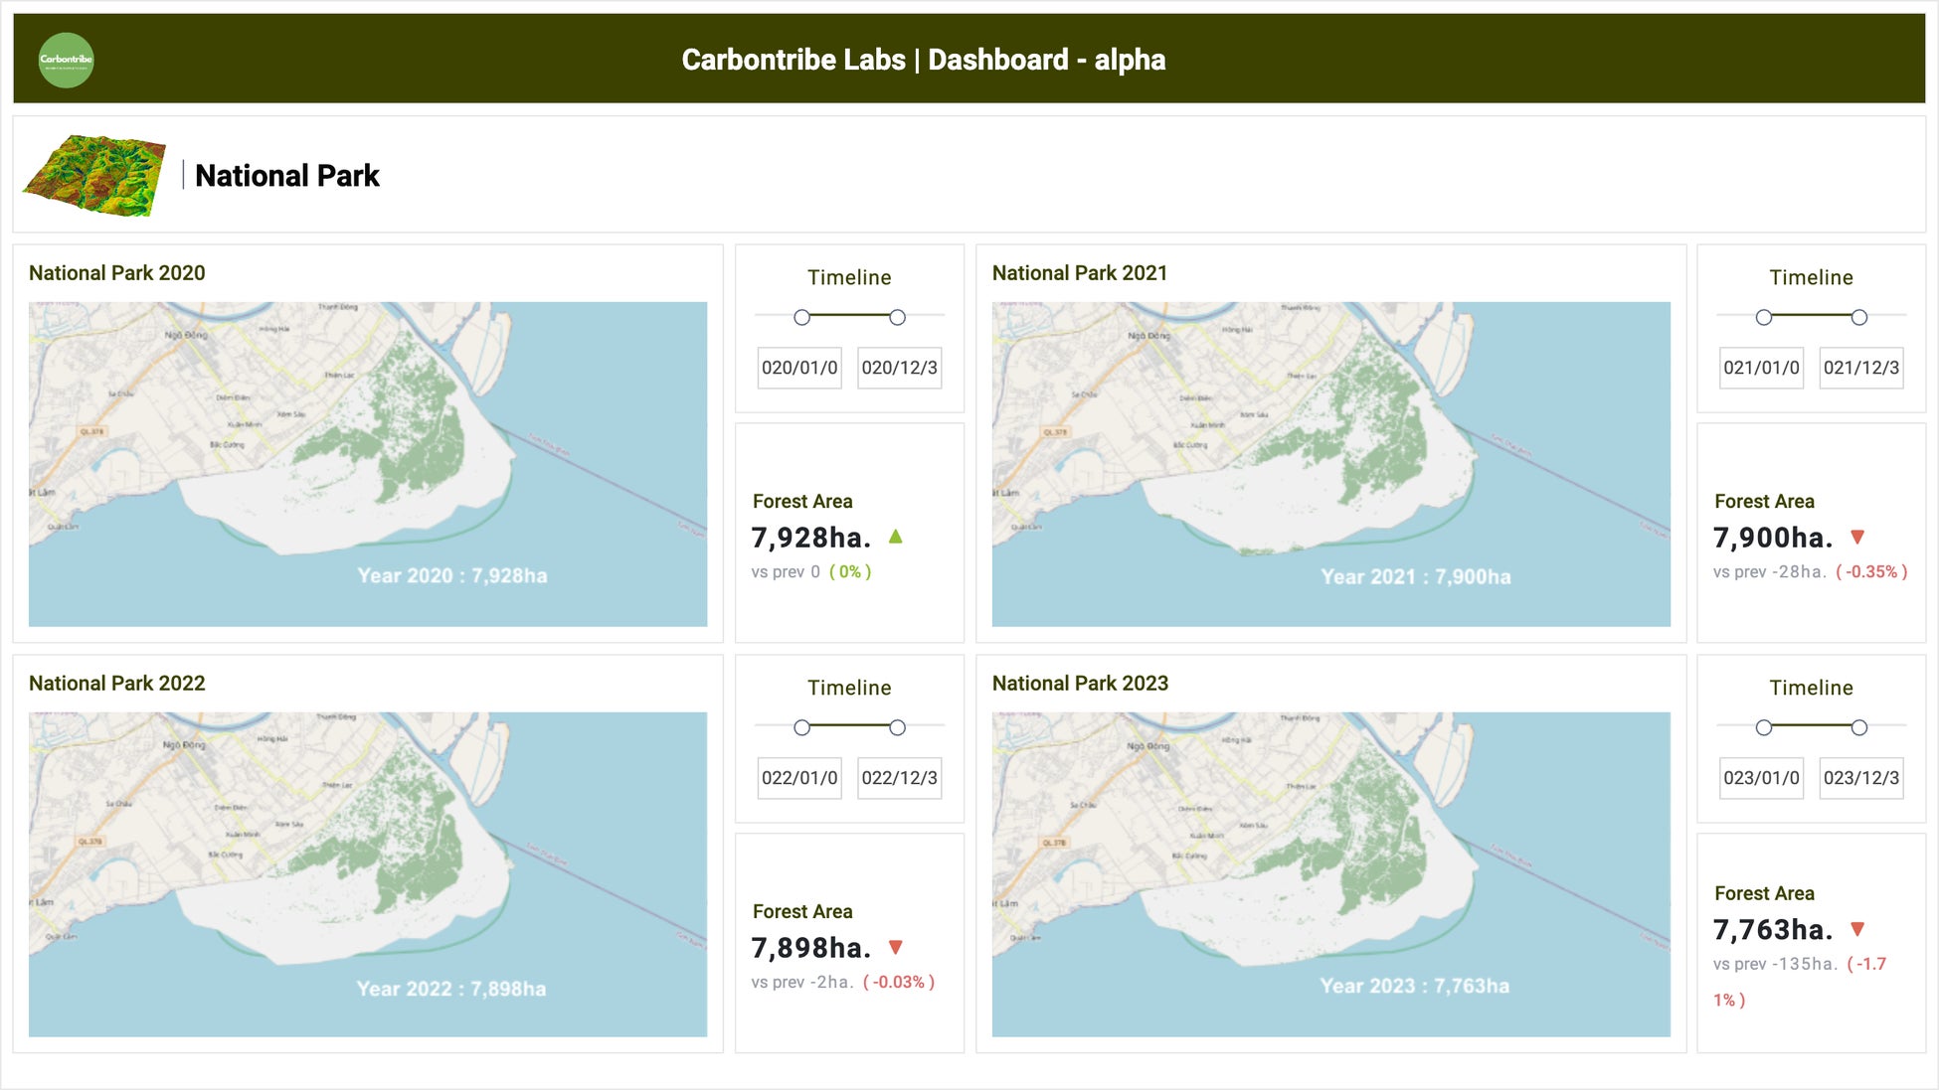Image resolution: width=1939 pixels, height=1090 pixels.
Task: Click green up arrow beside 7,928ha
Action: (x=895, y=537)
